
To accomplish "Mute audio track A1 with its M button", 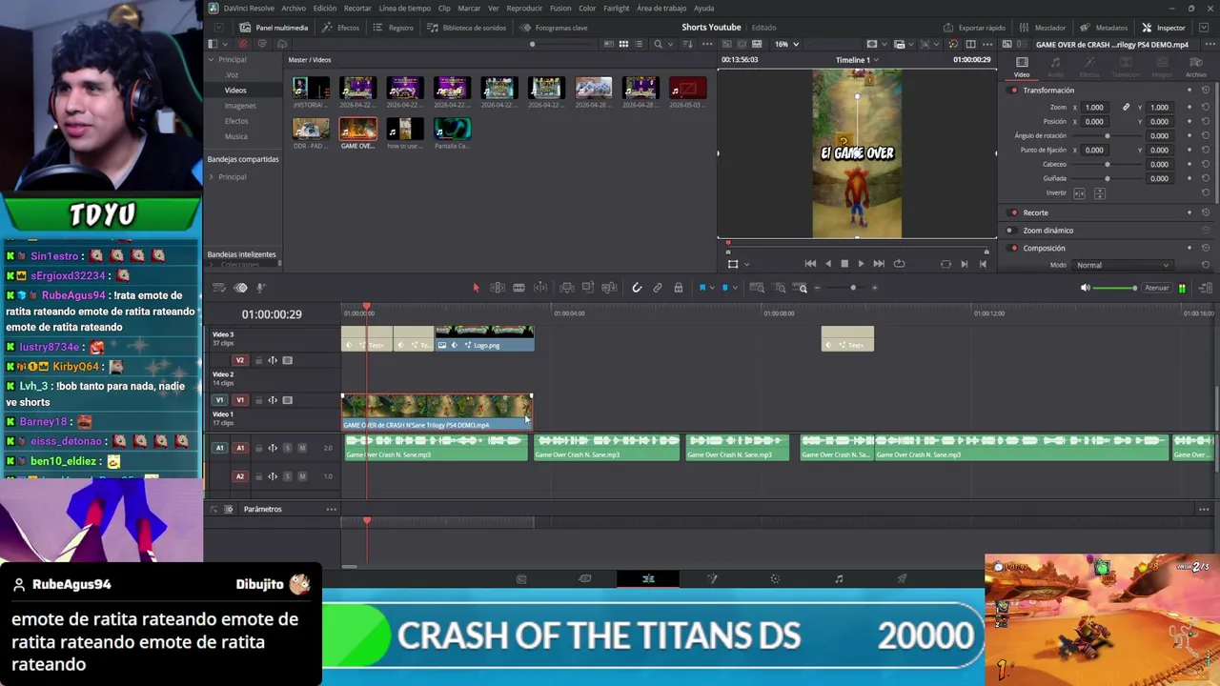I will [x=302, y=448].
